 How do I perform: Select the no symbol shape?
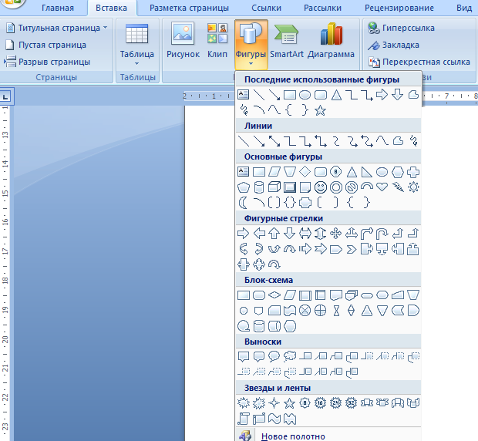coord(352,187)
